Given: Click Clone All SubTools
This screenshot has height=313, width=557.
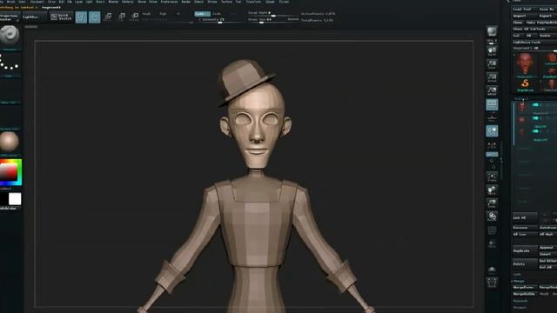Looking at the screenshot, I should (534, 29).
